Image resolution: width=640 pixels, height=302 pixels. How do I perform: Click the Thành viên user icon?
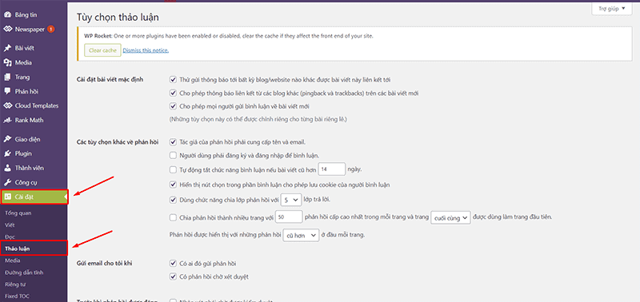(7, 168)
